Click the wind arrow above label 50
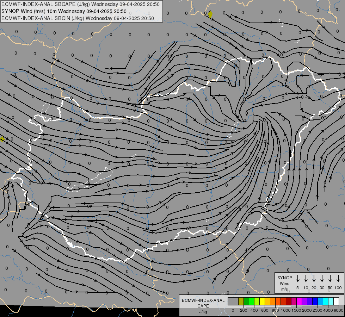The width and height of the screenshot is (345, 317). (330, 279)
